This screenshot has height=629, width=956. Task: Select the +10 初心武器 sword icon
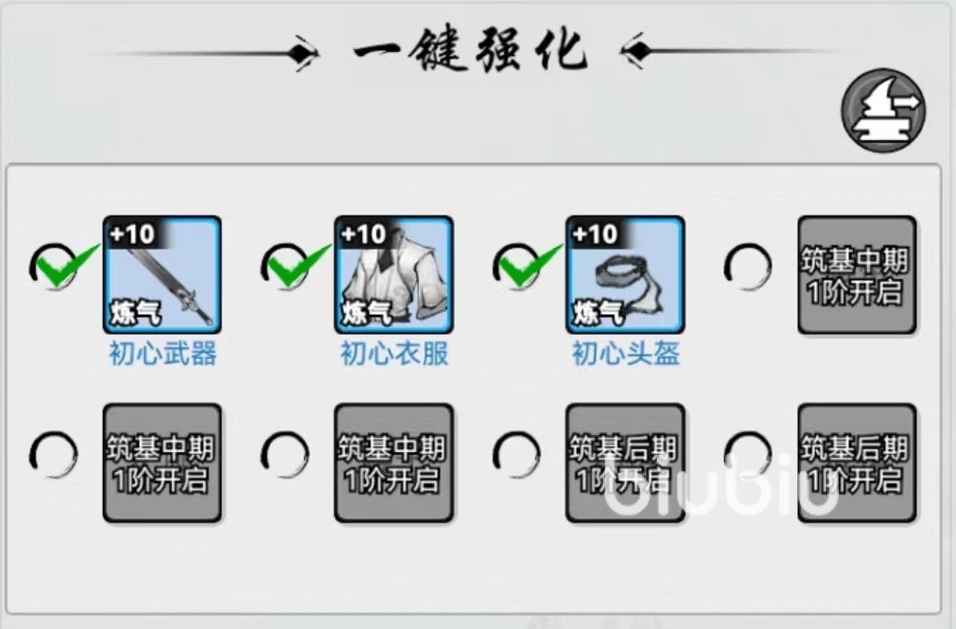coord(163,274)
